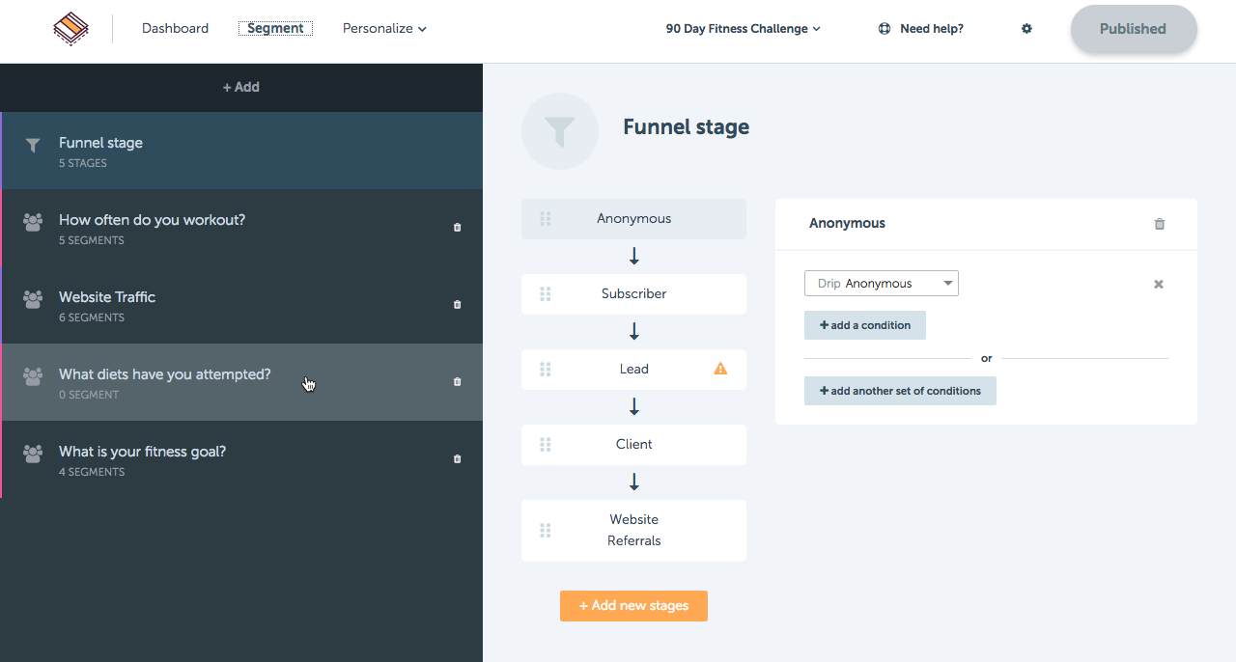
Task: Click people icon next to Website Traffic
Action: 33,299
